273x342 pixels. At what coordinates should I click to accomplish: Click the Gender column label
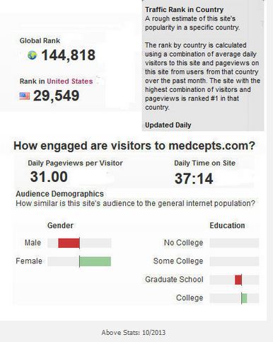[x=60, y=225]
